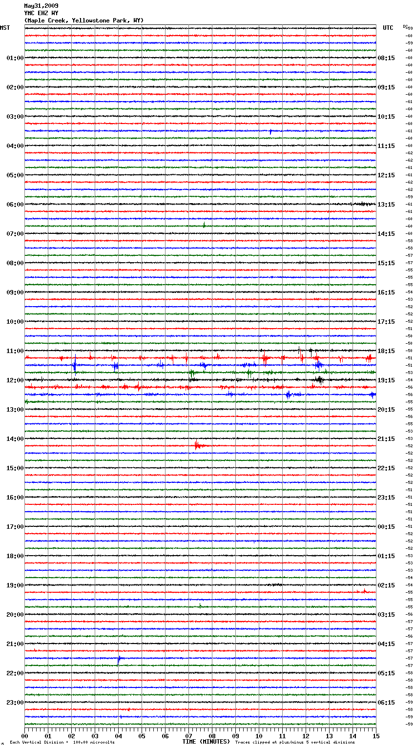This screenshot has width=415, height=749.
Task: Click the 23:15 UTC time label
Action: tap(386, 498)
